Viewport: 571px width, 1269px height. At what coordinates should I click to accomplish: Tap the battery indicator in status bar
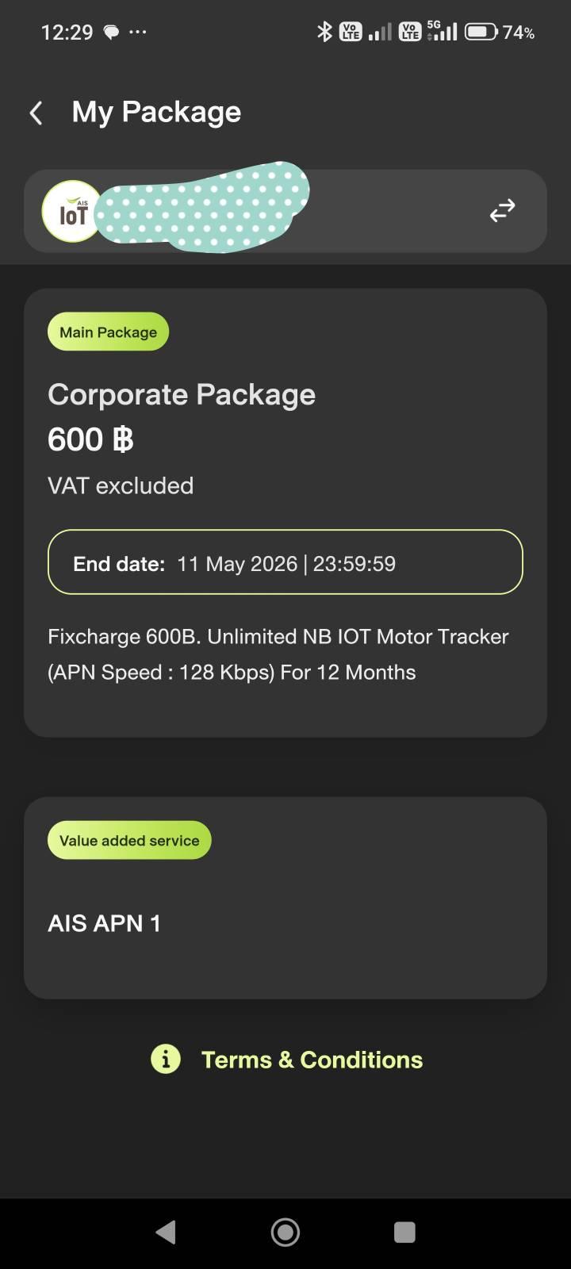480,32
